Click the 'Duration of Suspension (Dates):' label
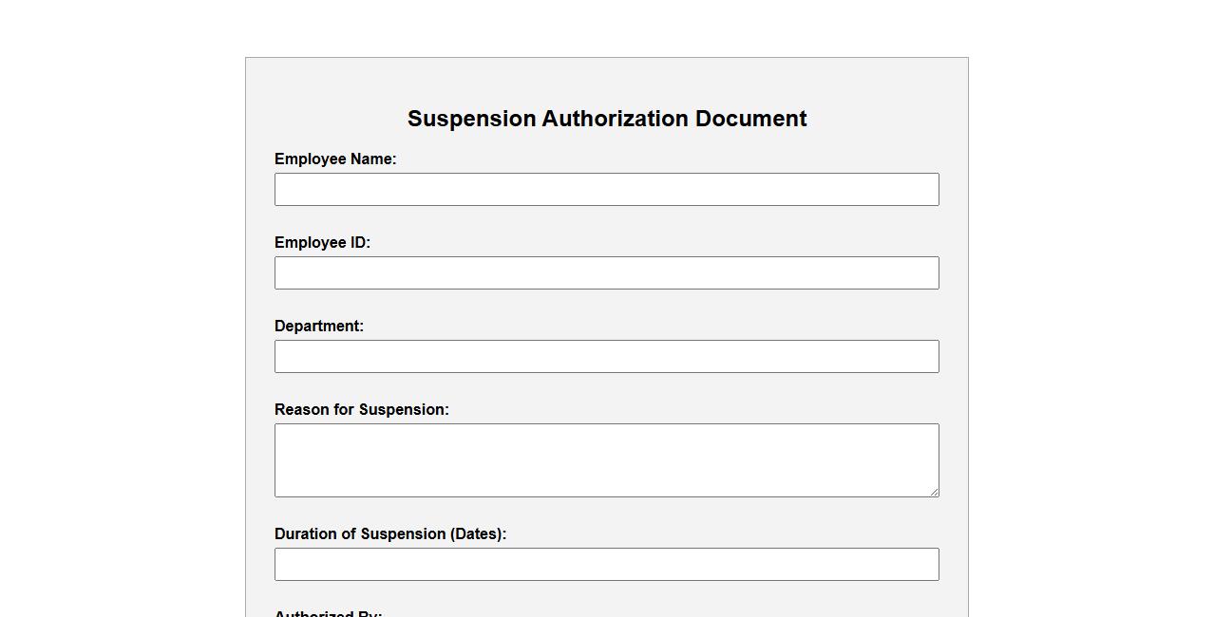This screenshot has width=1214, height=617. [x=390, y=534]
